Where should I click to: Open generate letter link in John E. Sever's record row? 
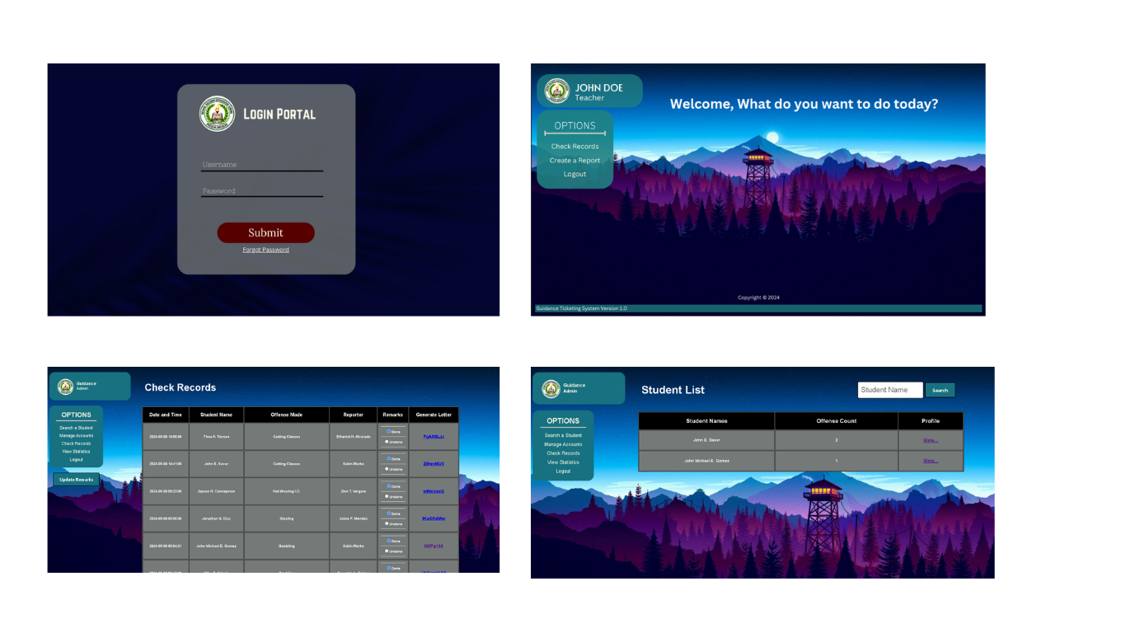(434, 464)
